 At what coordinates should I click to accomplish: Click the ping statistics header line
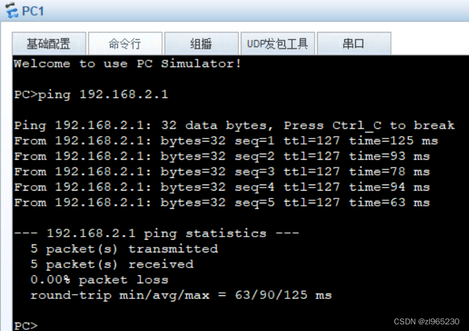coord(156,233)
